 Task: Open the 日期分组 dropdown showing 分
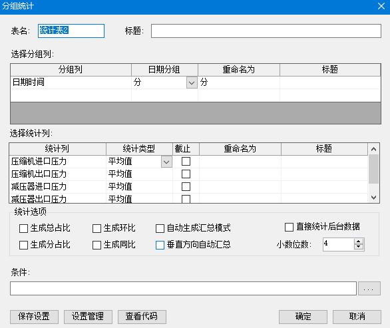pos(192,82)
